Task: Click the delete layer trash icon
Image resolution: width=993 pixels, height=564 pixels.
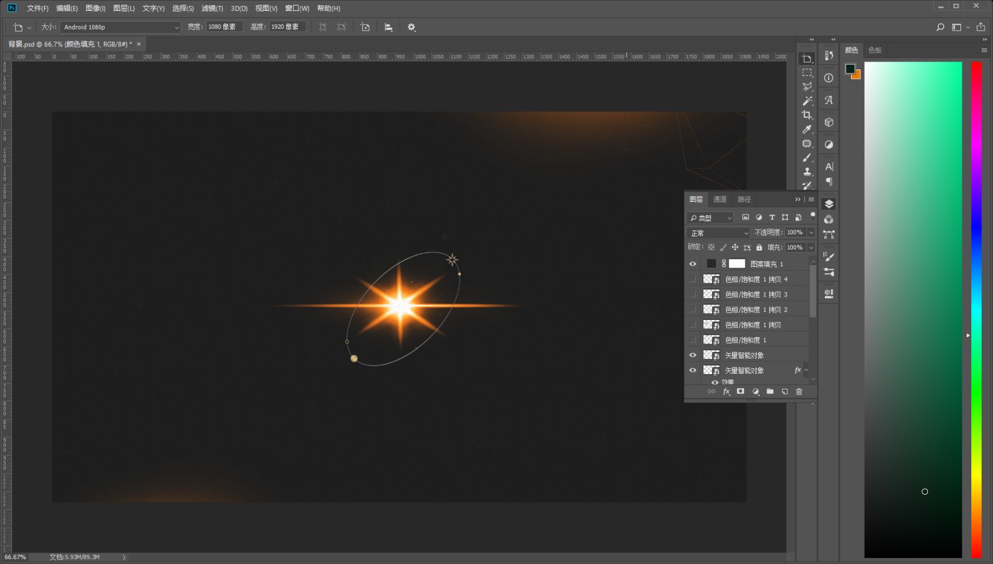Action: point(799,392)
